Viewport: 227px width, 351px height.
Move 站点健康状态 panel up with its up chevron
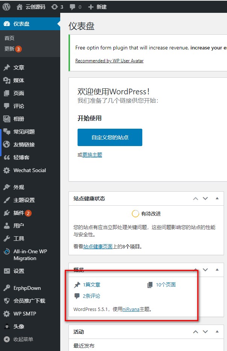coord(195,199)
